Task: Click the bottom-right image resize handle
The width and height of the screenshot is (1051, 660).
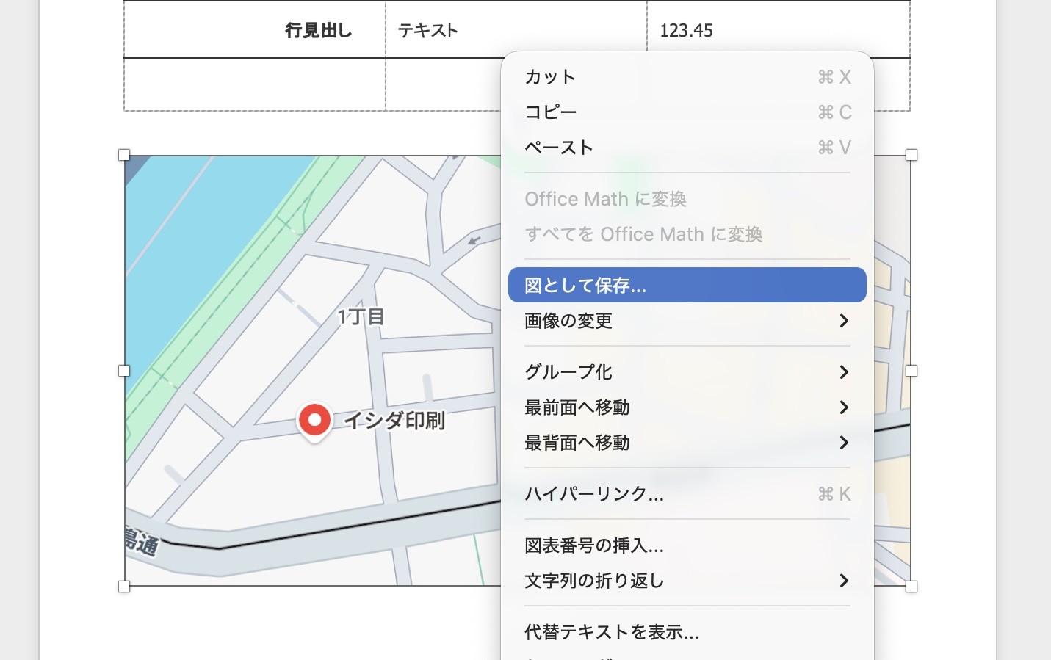Action: tap(911, 587)
